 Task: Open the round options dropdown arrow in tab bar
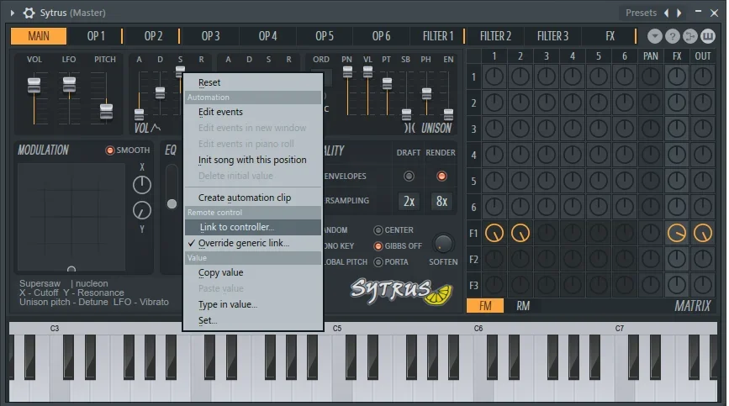(x=655, y=36)
